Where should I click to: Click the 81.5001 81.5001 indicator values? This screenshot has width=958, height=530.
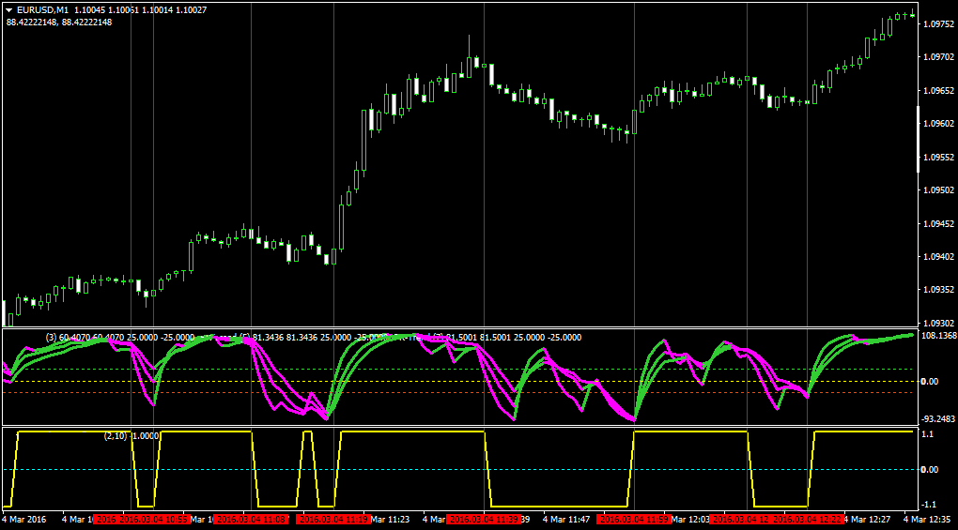[x=479, y=338]
